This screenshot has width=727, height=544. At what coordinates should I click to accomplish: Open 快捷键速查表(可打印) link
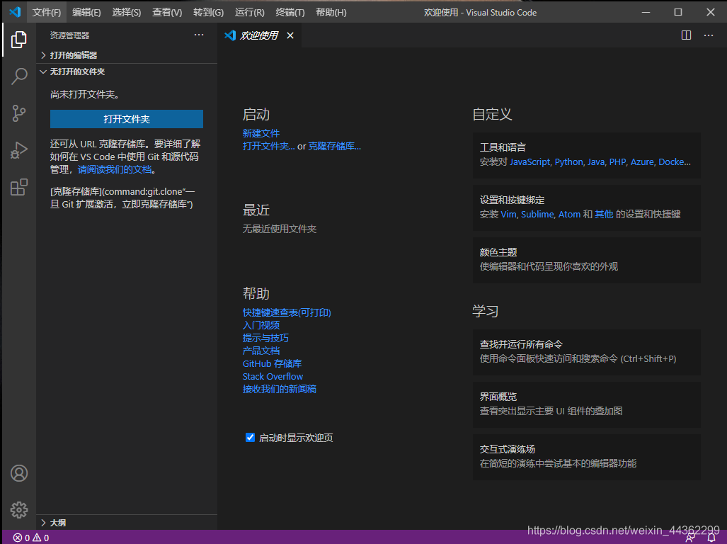[287, 312]
